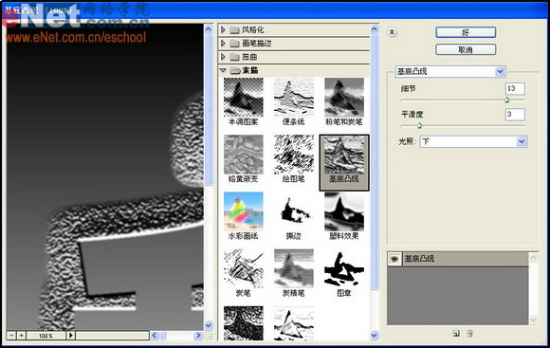Click the 素描 folder label

[249, 70]
